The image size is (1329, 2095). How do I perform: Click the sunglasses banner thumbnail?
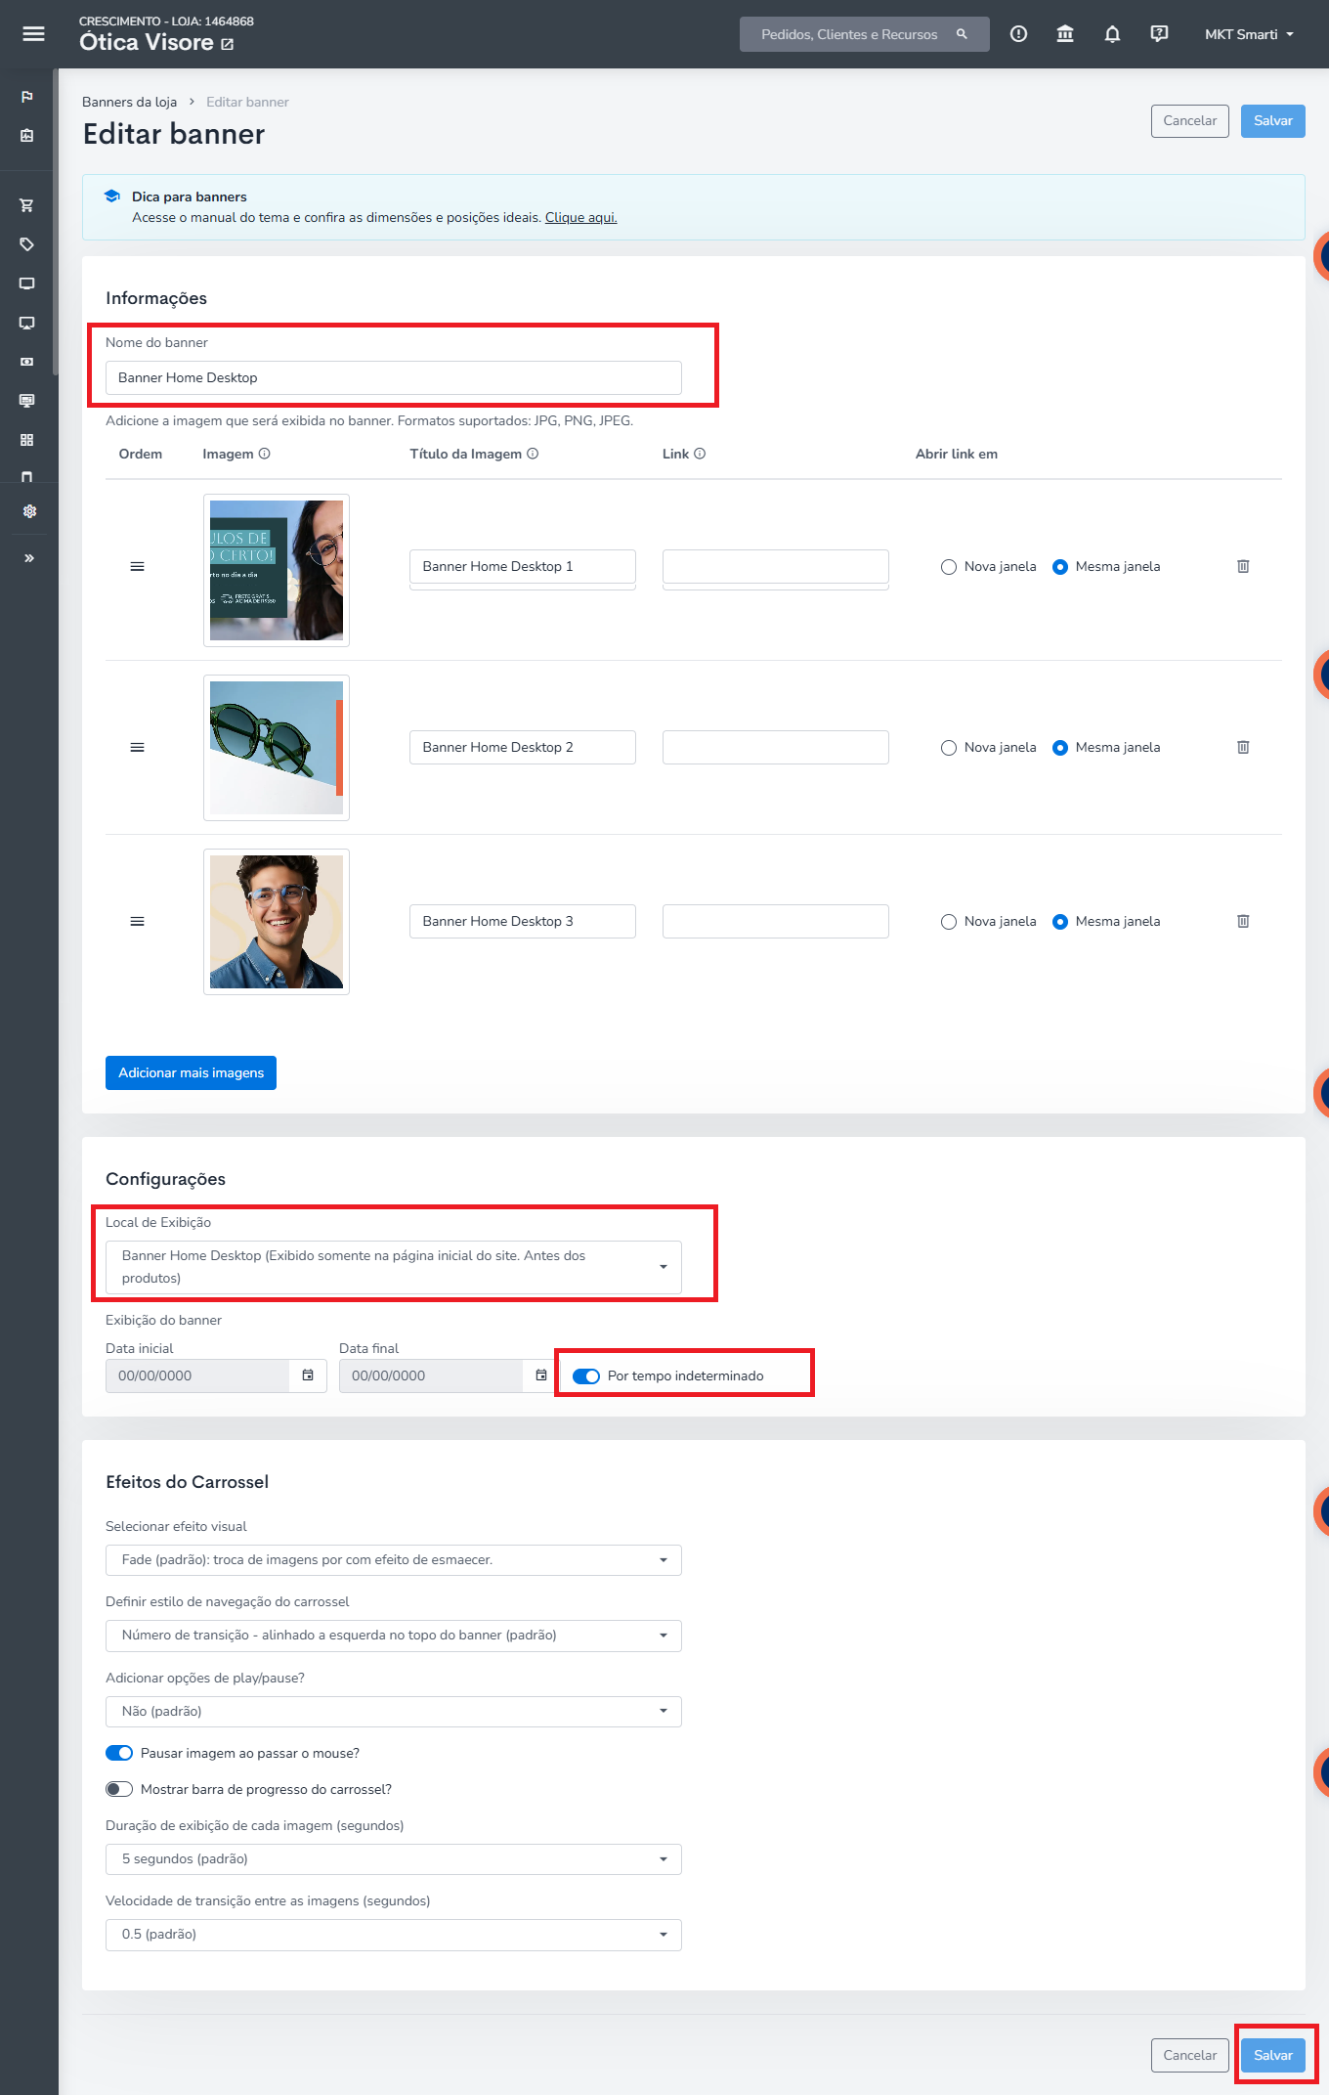[277, 748]
